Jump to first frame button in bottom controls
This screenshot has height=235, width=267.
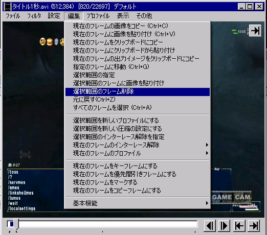pyautogui.click(x=239, y=226)
